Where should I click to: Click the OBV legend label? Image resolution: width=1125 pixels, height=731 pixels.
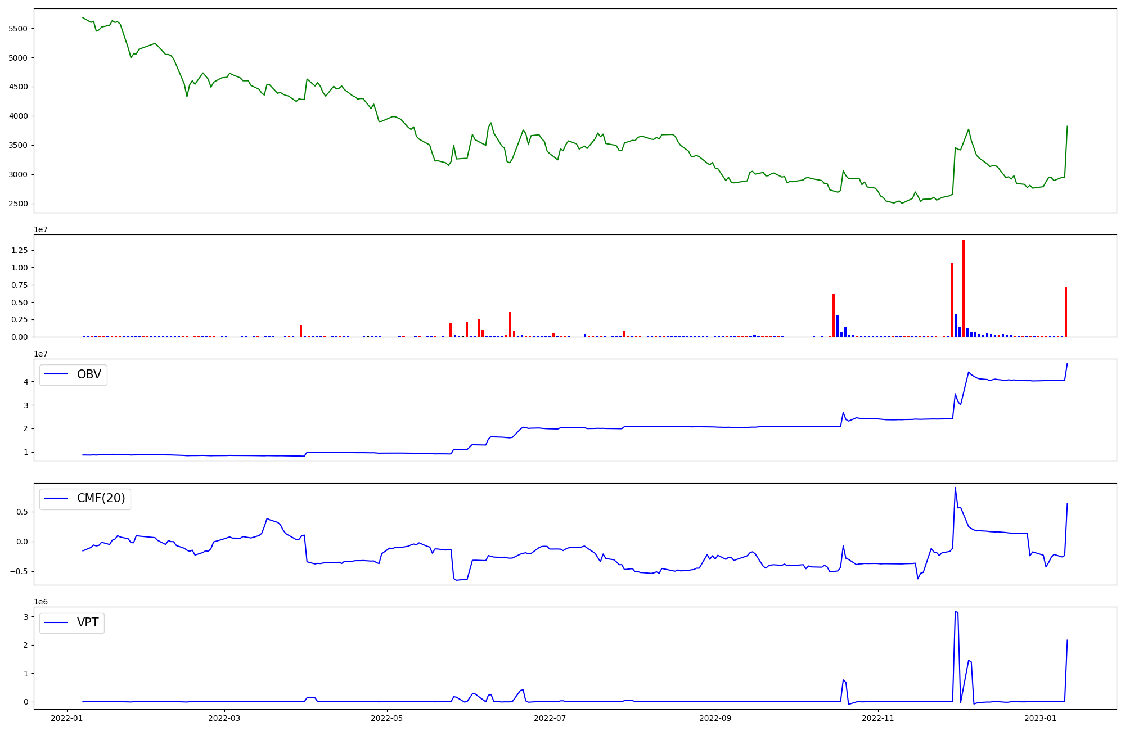coord(89,374)
